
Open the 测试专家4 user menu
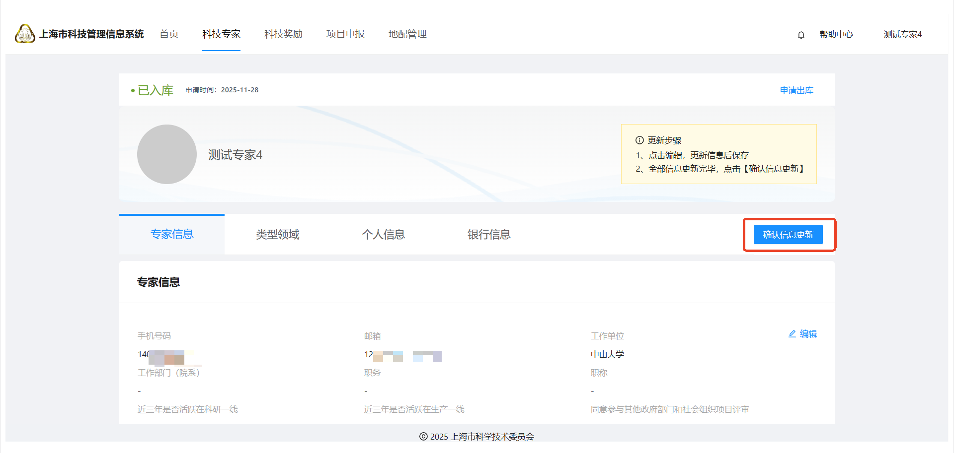tap(902, 34)
